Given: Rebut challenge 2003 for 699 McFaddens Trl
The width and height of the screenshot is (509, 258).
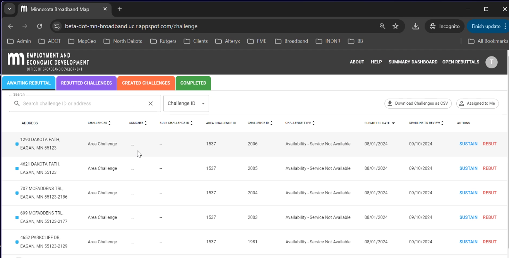Looking at the screenshot, I should pyautogui.click(x=489, y=217).
